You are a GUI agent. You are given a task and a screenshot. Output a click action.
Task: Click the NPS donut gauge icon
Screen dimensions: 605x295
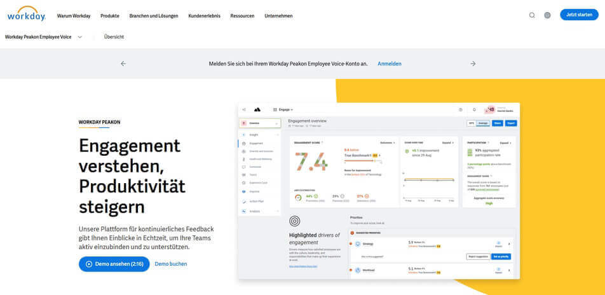click(298, 198)
